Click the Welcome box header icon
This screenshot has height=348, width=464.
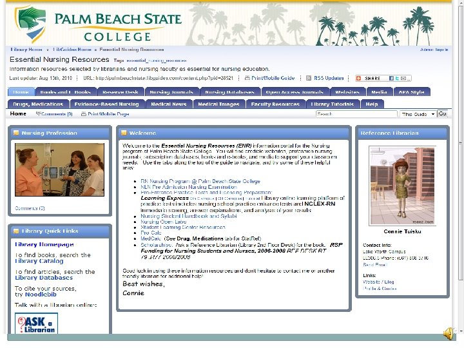(124, 133)
